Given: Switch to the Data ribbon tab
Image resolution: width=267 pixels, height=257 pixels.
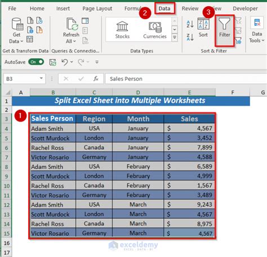Looking at the screenshot, I should tap(164, 8).
